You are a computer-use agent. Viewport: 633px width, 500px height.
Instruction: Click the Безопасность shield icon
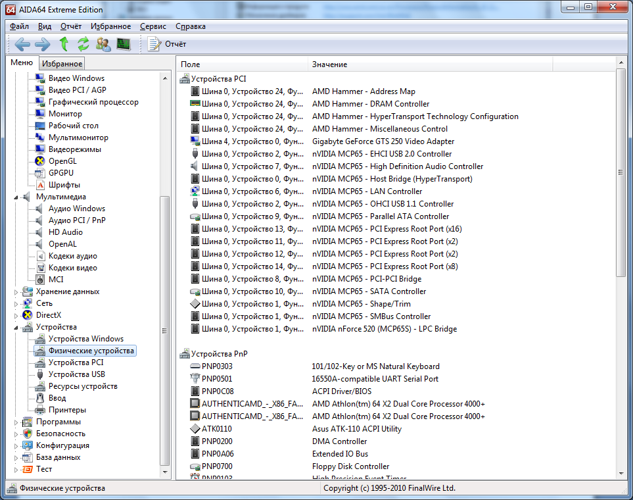pos(27,434)
